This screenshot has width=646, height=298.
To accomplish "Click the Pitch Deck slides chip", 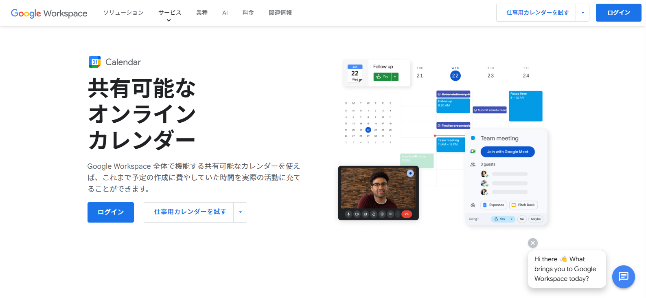I will (523, 205).
